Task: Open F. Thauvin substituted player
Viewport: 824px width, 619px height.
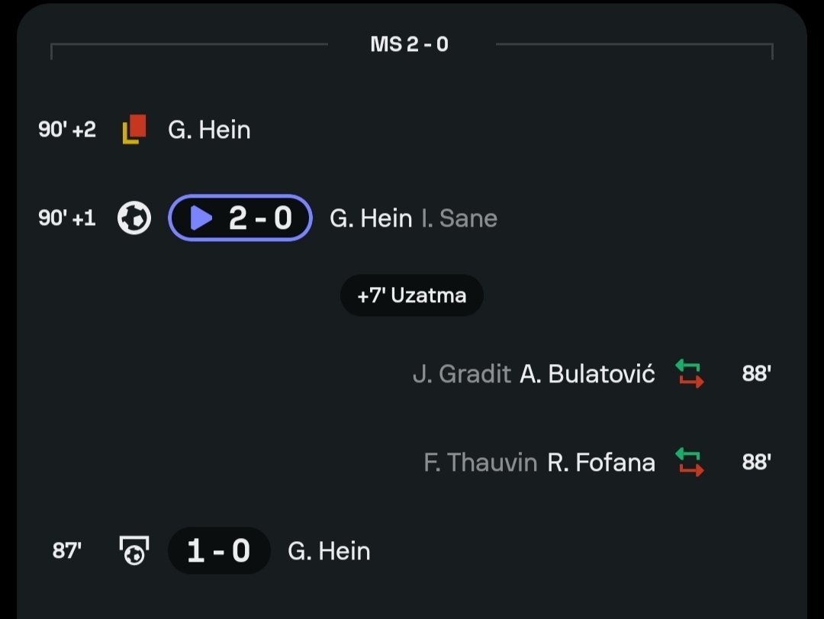Action: click(481, 463)
